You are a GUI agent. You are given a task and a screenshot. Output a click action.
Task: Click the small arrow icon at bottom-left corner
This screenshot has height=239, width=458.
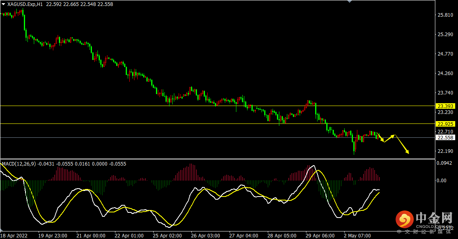(2, 230)
